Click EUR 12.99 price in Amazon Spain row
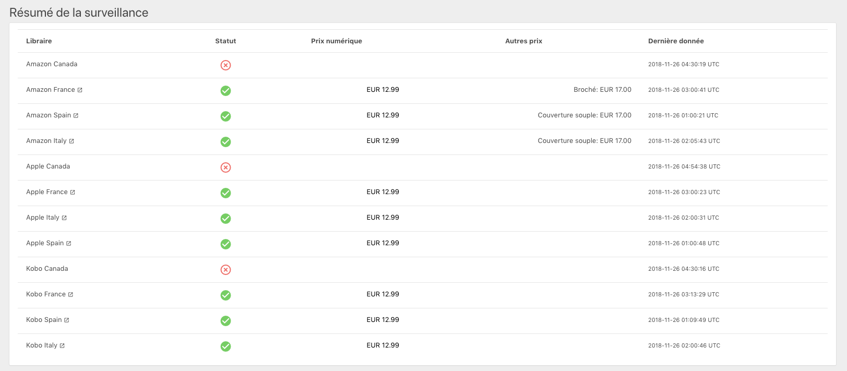847x371 pixels. (x=383, y=115)
